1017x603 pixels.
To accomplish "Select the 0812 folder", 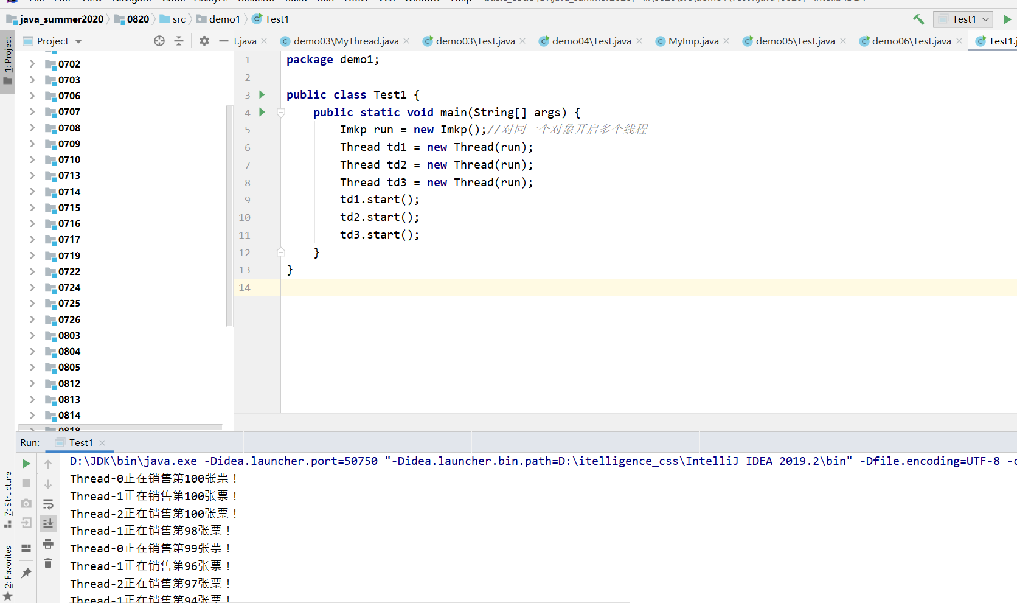I will [69, 383].
